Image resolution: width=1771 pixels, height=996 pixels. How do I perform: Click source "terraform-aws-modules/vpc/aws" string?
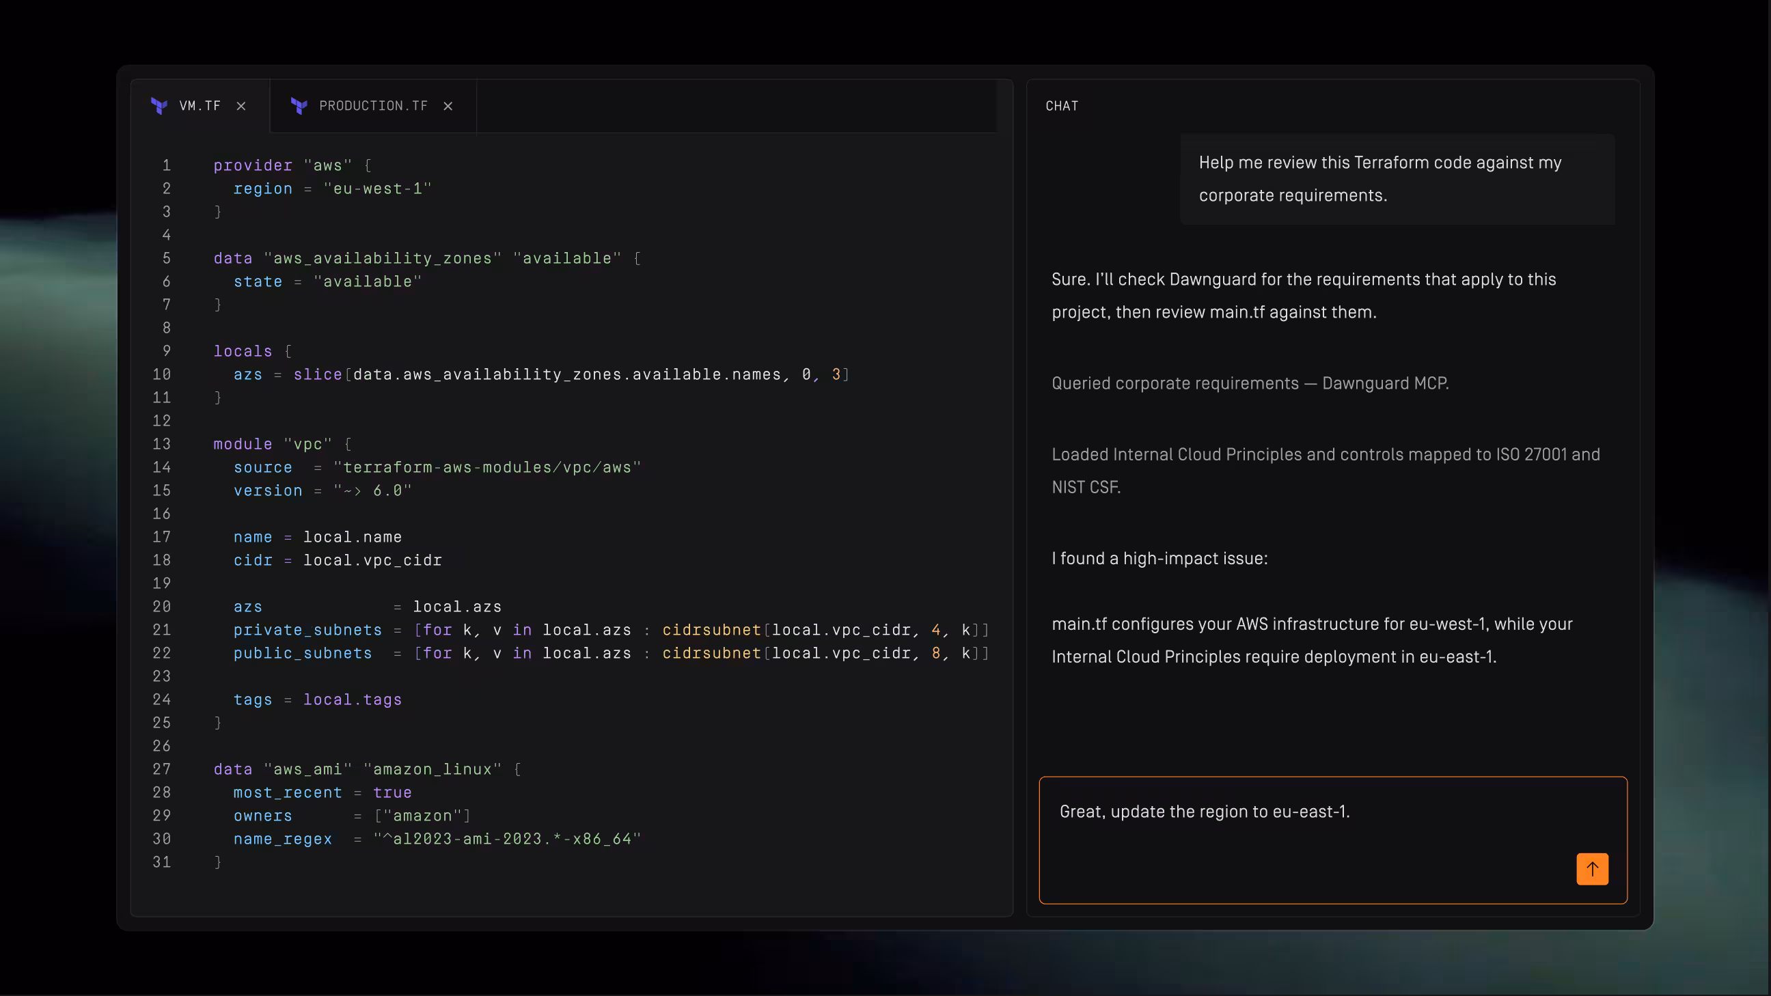pos(487,467)
